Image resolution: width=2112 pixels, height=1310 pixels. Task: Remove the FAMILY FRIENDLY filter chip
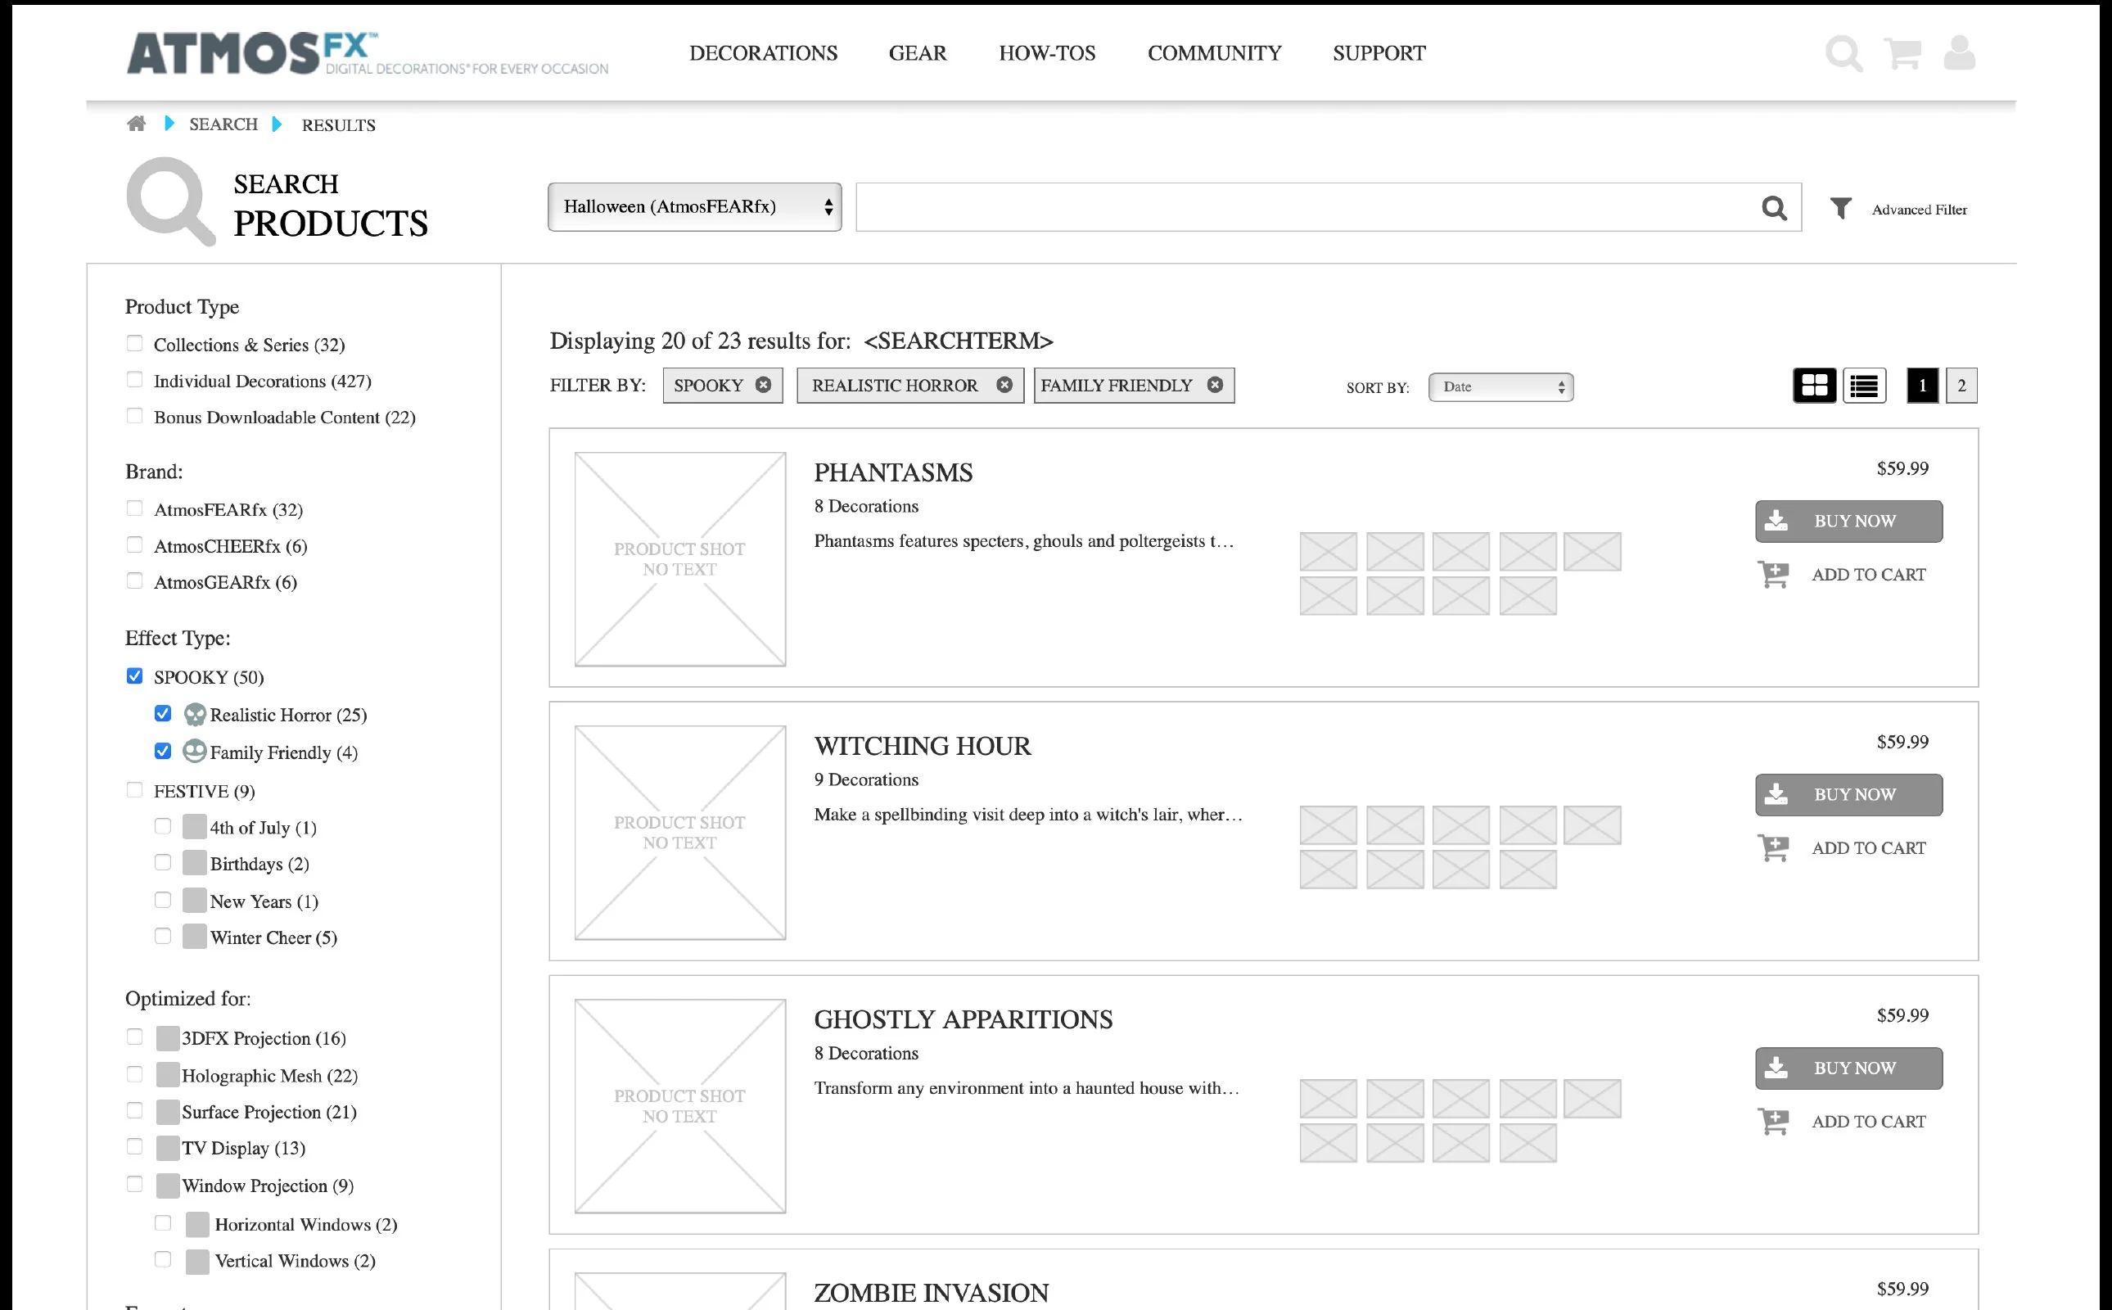point(1216,385)
